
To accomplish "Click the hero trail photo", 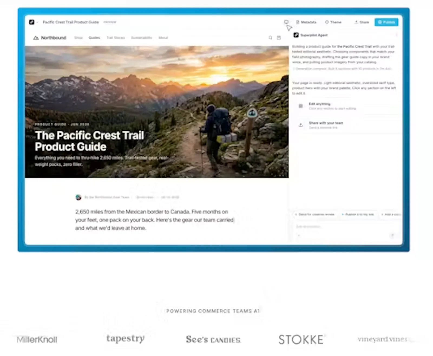I will [157, 112].
